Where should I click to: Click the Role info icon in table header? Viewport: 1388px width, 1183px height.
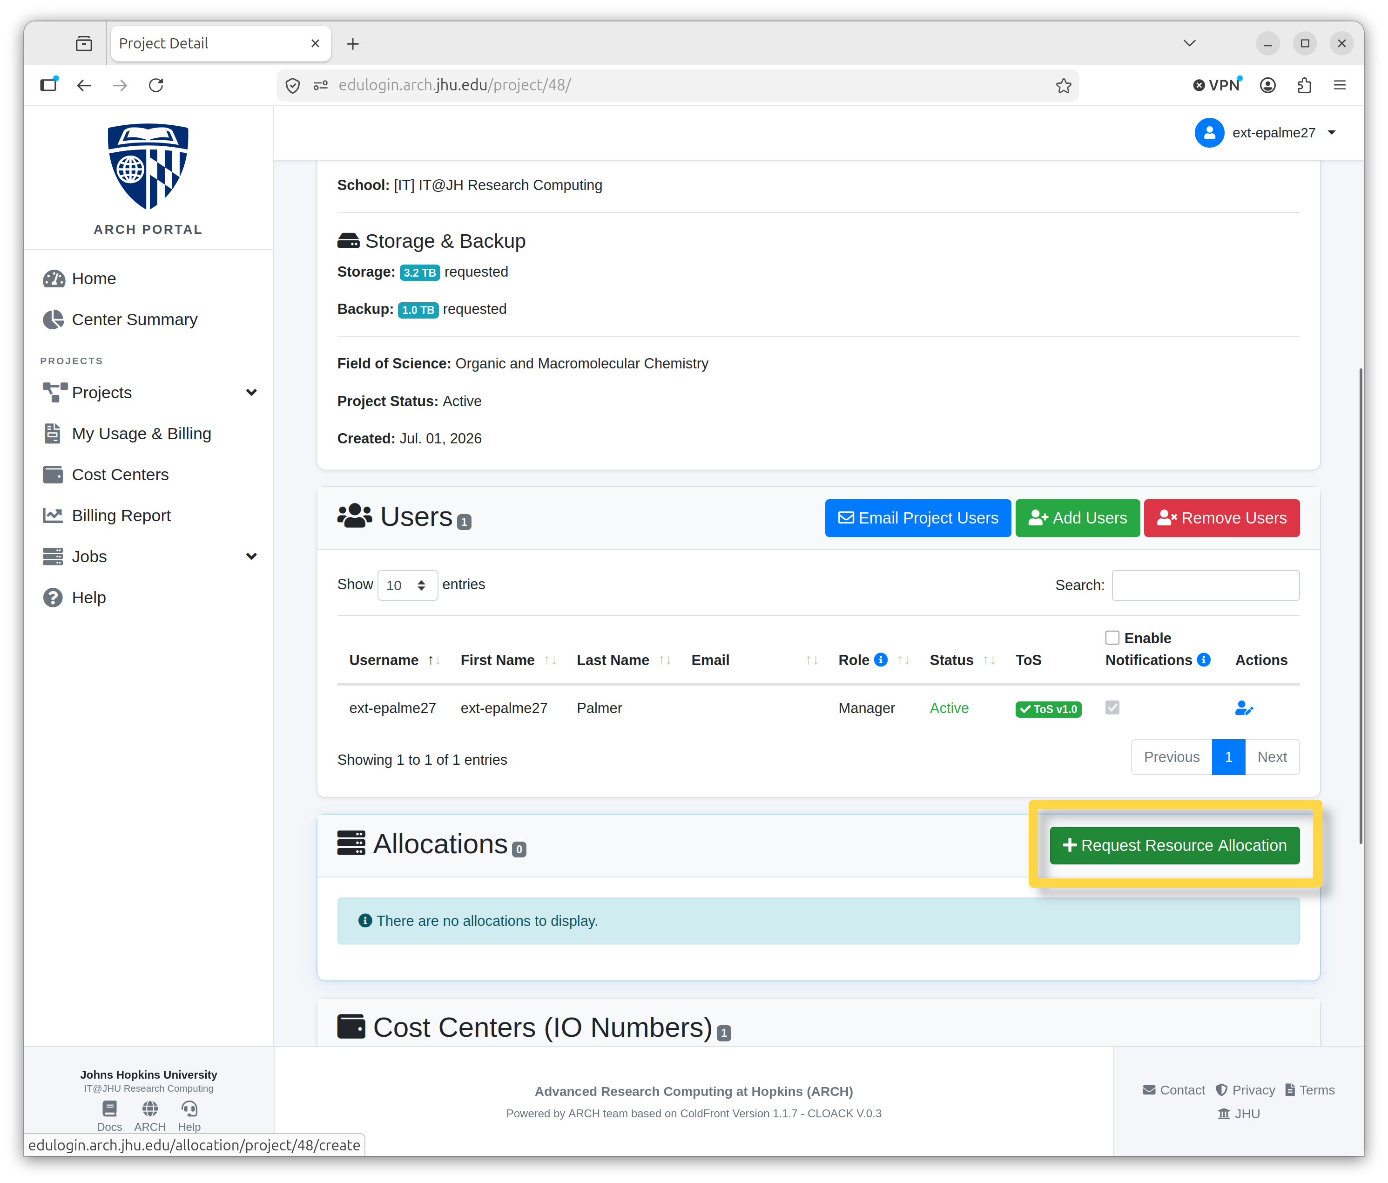881,659
